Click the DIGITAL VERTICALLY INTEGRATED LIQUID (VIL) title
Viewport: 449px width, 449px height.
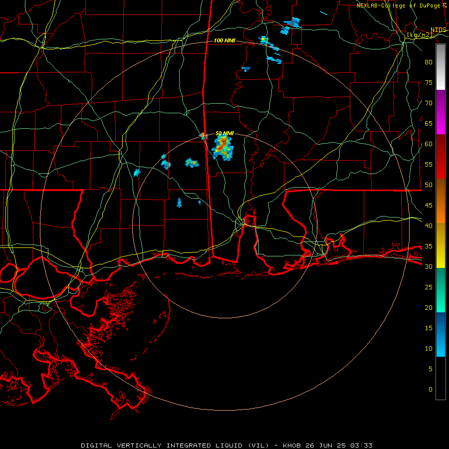[175, 446]
